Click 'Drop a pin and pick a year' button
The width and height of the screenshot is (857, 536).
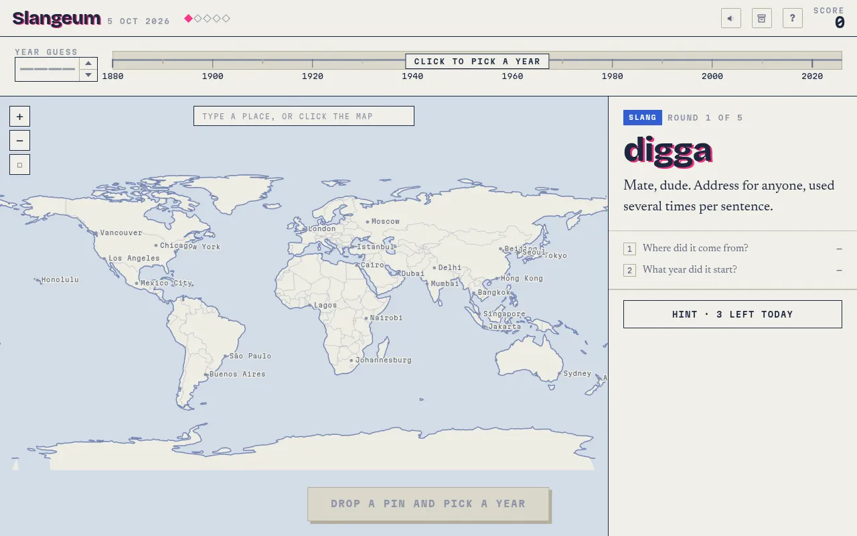tap(428, 504)
